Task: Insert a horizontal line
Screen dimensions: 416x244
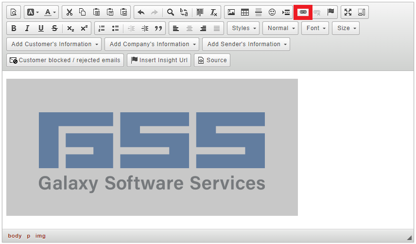Action: (x=259, y=12)
